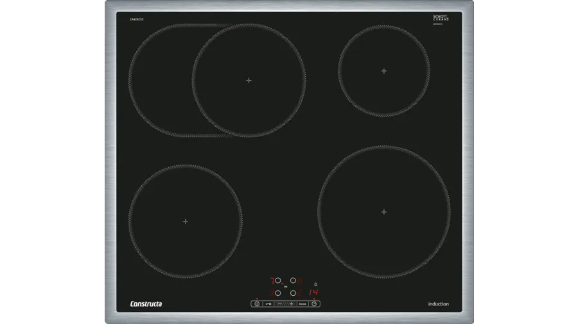The height and width of the screenshot is (324, 578).
Task: Activate the boost function key
Action: tap(302, 304)
